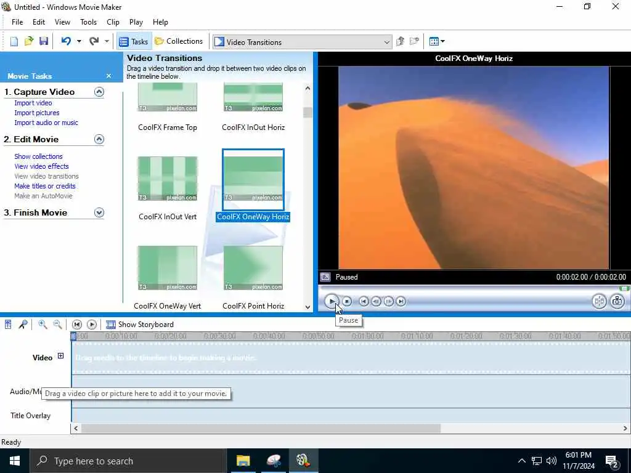Click the Take Picture camera icon
This screenshot has height=473, width=631.
coord(617,301)
